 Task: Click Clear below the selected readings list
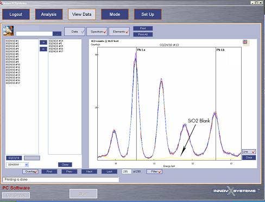65,164
